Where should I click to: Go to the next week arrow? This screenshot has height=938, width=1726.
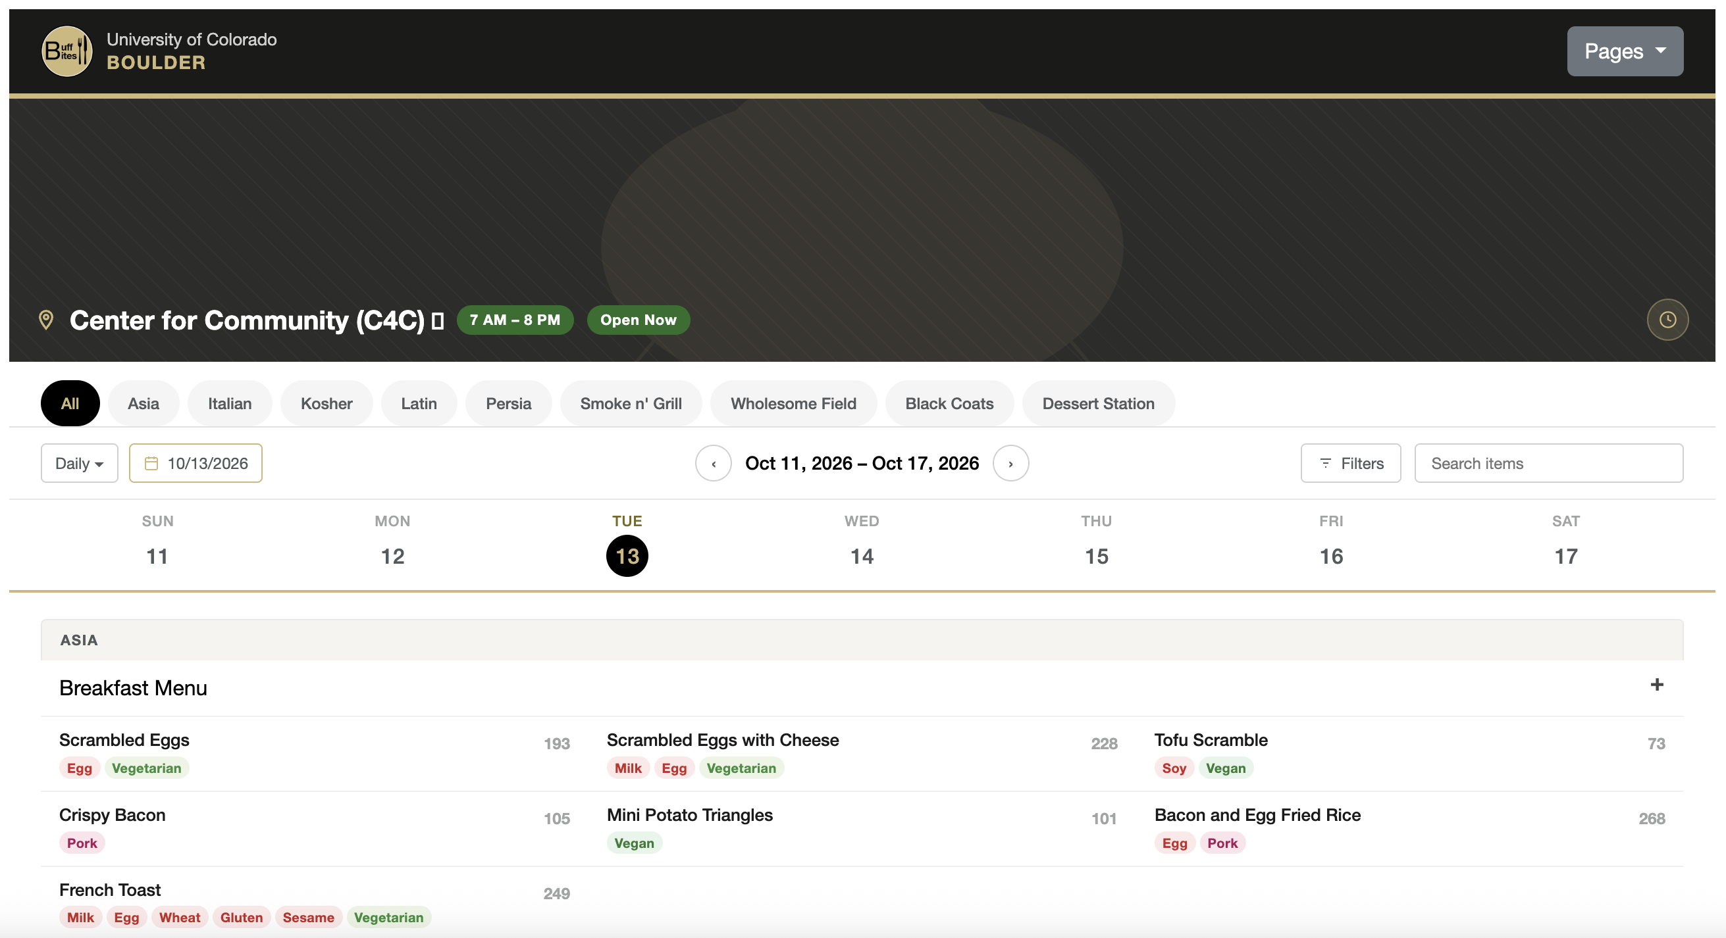pyautogui.click(x=1010, y=463)
